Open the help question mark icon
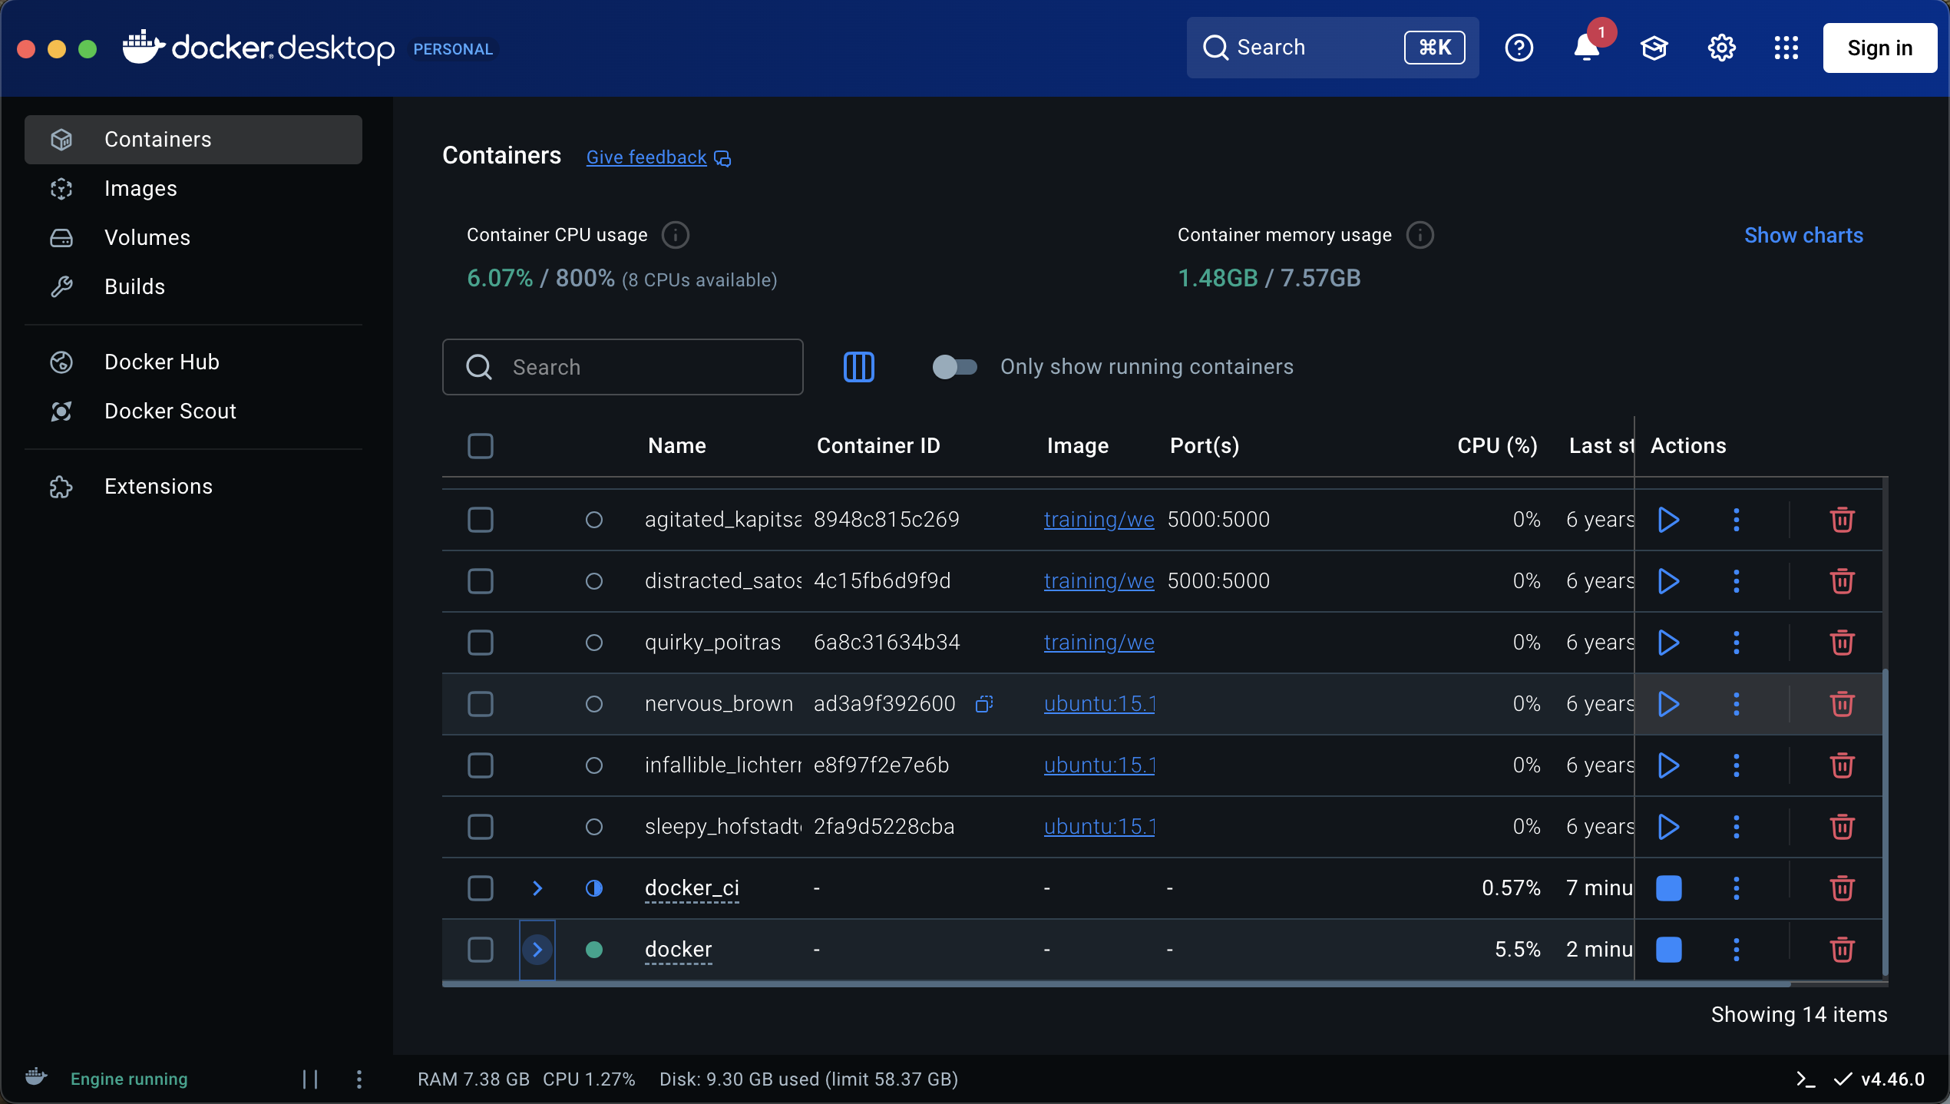Viewport: 1950px width, 1104px height. coord(1519,48)
